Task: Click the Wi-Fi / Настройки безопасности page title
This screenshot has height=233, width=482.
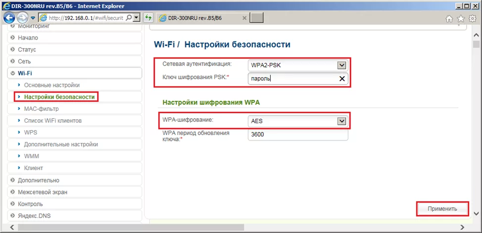Action: 222,45
